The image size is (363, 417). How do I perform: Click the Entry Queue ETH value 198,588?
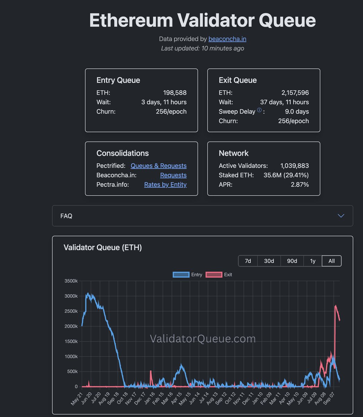[175, 93]
